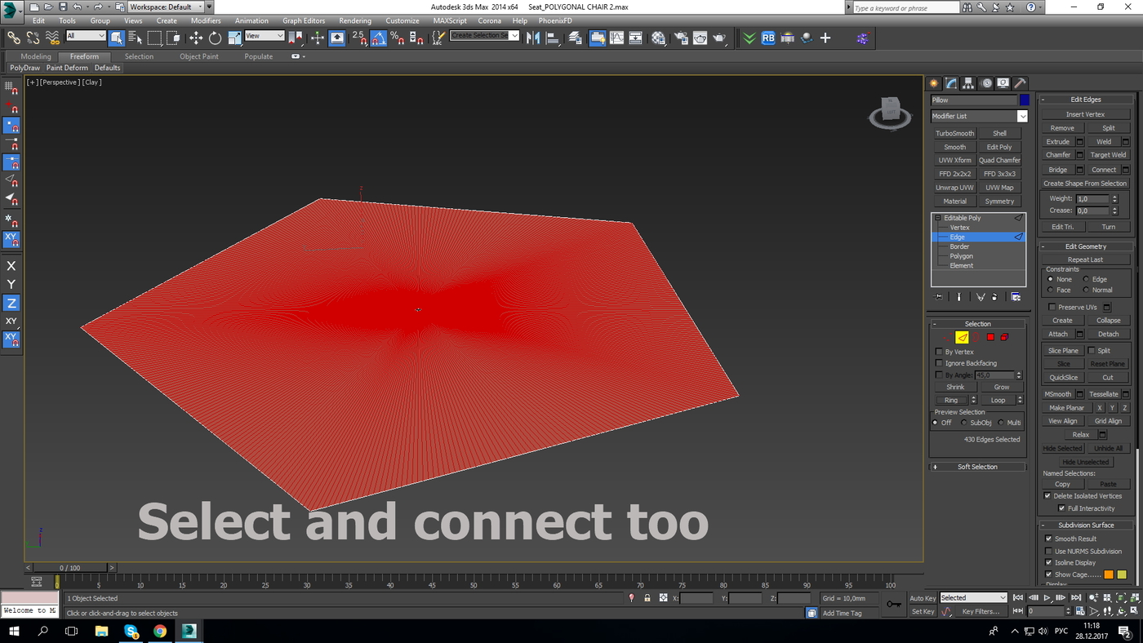Open Select by Name list icon
Screen dimensions: 1143x643
(136, 38)
